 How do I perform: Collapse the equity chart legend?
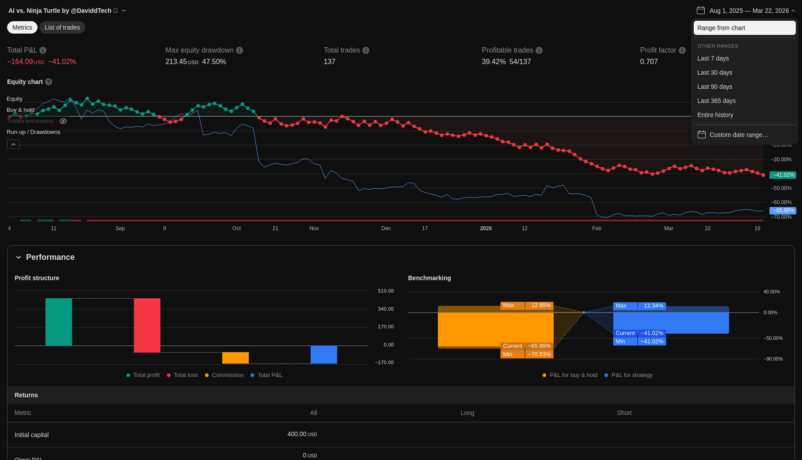coord(13,144)
